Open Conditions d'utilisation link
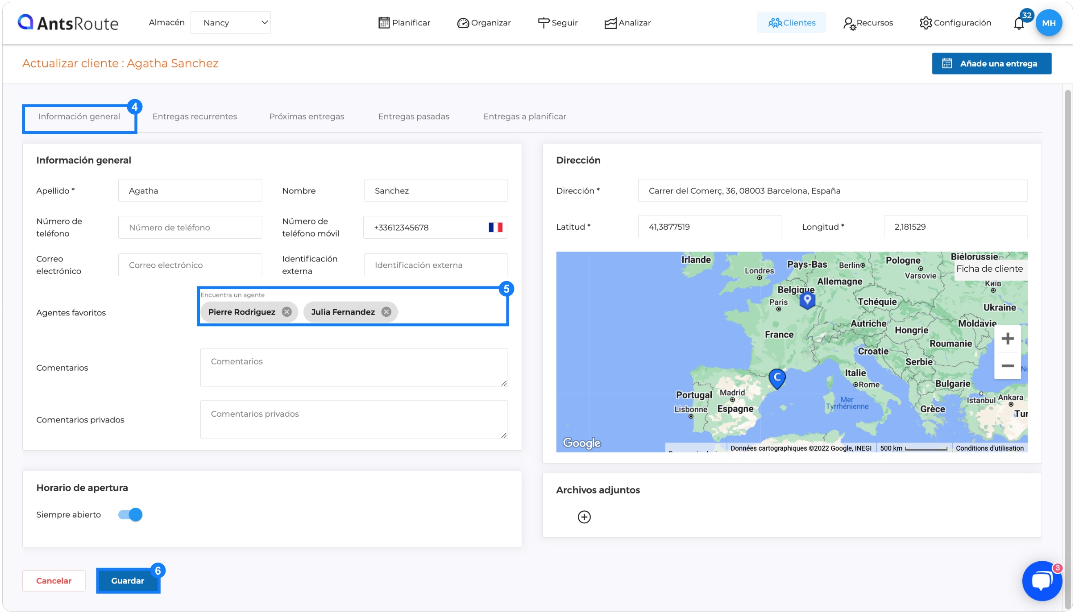 tap(989, 448)
